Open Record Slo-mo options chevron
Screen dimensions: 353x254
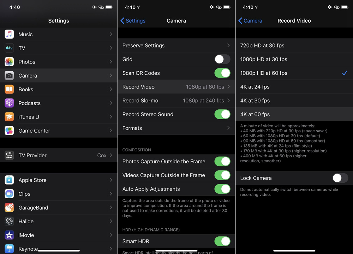228,101
